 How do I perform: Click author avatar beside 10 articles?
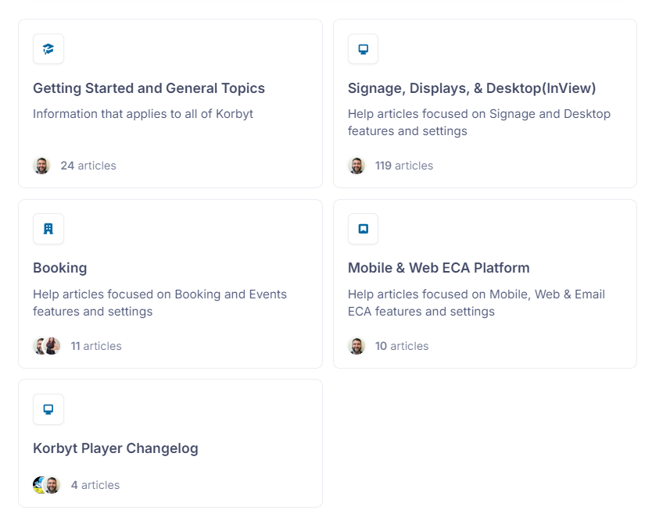click(x=357, y=346)
